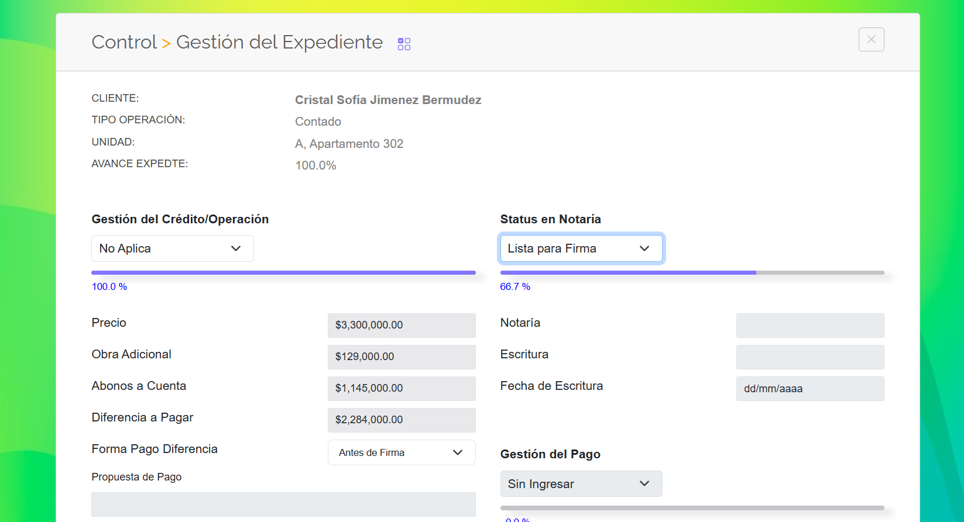The image size is (964, 522).
Task: Click the Propuesta de Pago text box
Action: [283, 504]
